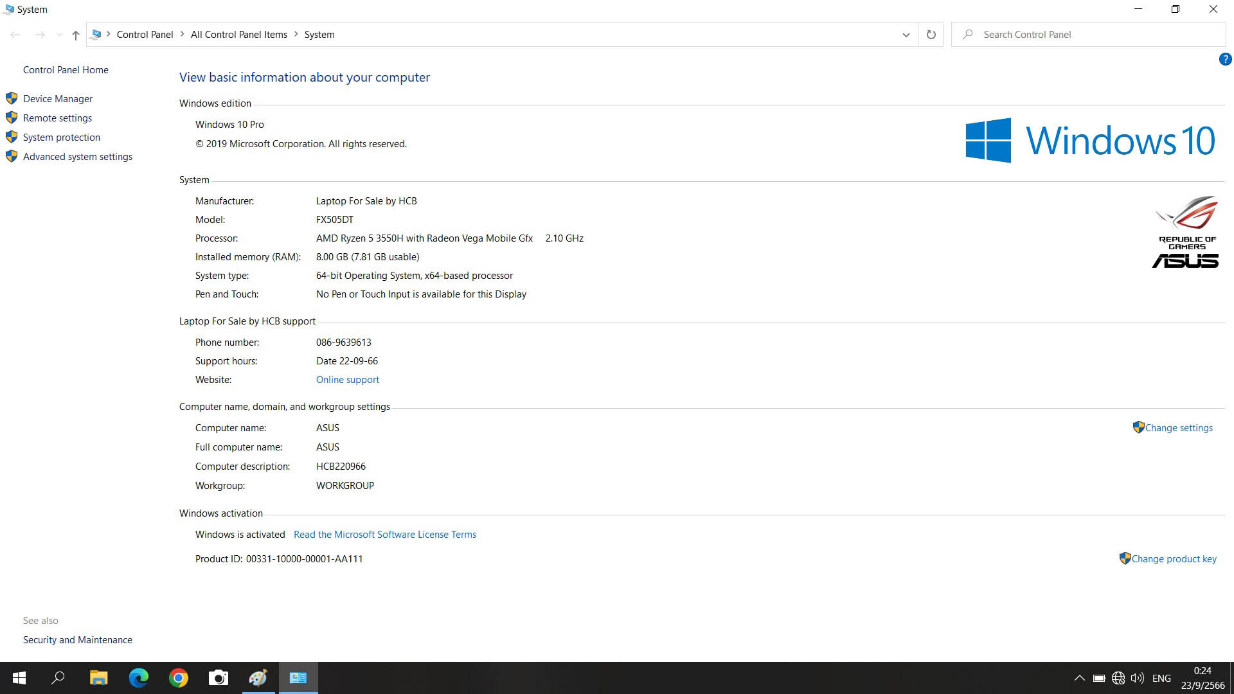Click the System window title icon

[x=8, y=9]
